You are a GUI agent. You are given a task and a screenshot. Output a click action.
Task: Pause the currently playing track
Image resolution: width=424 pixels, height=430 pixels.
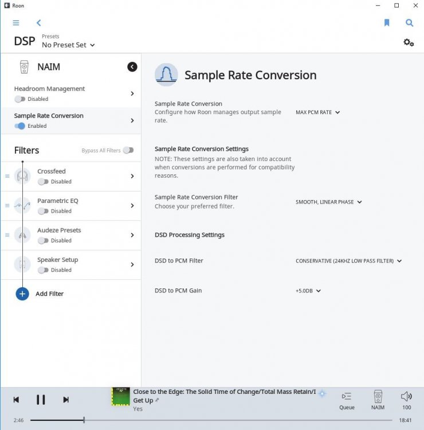[x=41, y=400]
